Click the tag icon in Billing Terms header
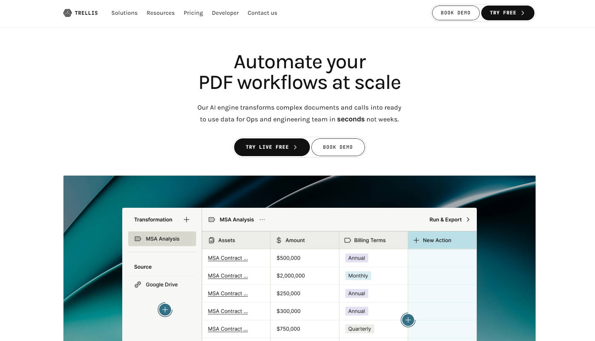Image resolution: width=595 pixels, height=341 pixels. pos(348,240)
